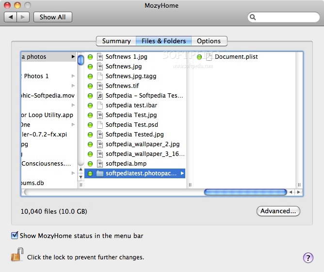Click the Show All button

point(53,17)
